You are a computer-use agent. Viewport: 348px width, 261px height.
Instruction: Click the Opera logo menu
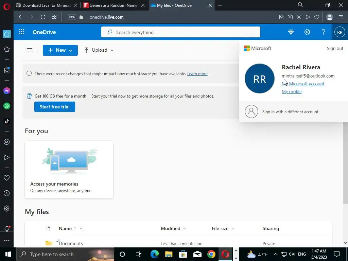pyautogui.click(x=7, y=6)
